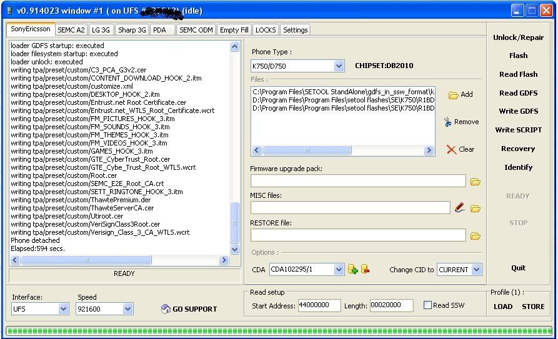Viewport: 558px width, 339px height.
Task: Click the Add files folder icon
Action: pos(453,95)
